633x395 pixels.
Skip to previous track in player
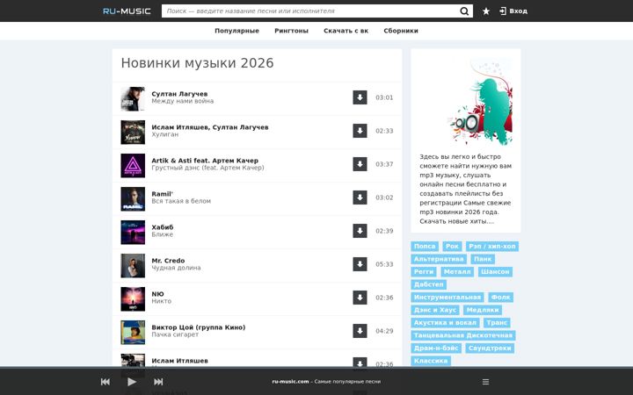click(x=105, y=382)
